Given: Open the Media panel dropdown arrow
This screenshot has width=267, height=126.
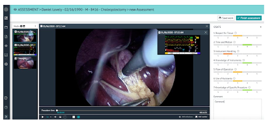Looking at the screenshot, I should pos(35,26).
